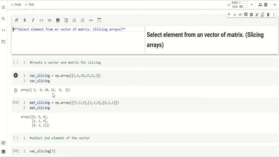Select the rendered heading preview text
The height and width of the screenshot is (157, 279).
point(205,40)
